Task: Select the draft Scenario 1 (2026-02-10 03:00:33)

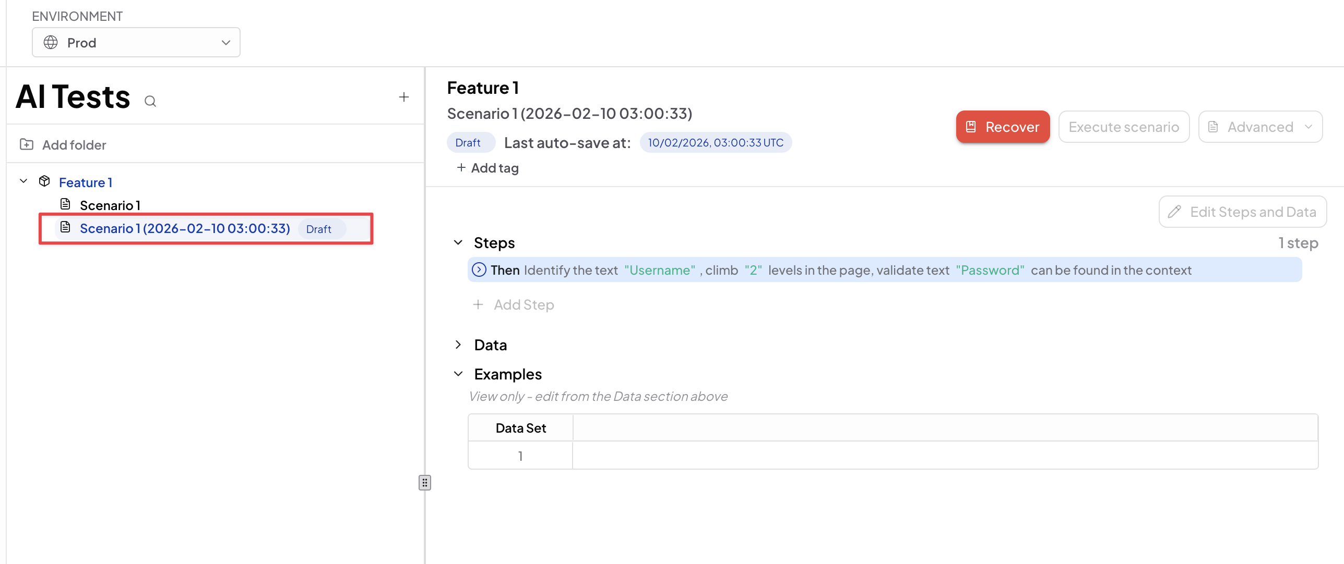Action: click(x=185, y=228)
